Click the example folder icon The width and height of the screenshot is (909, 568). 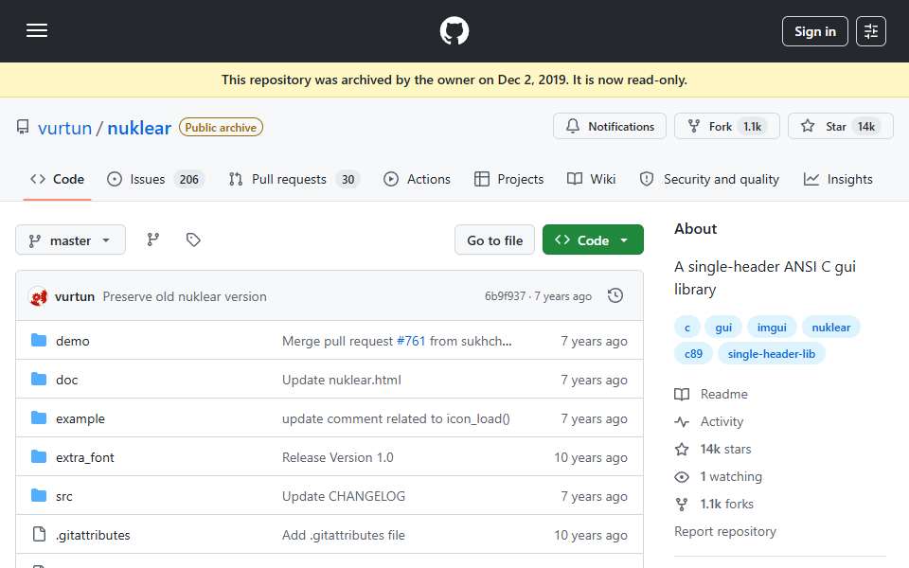(x=39, y=417)
